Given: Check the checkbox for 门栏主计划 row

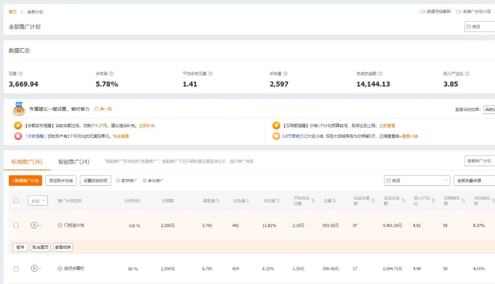Looking at the screenshot, I should pyautogui.click(x=16, y=225).
